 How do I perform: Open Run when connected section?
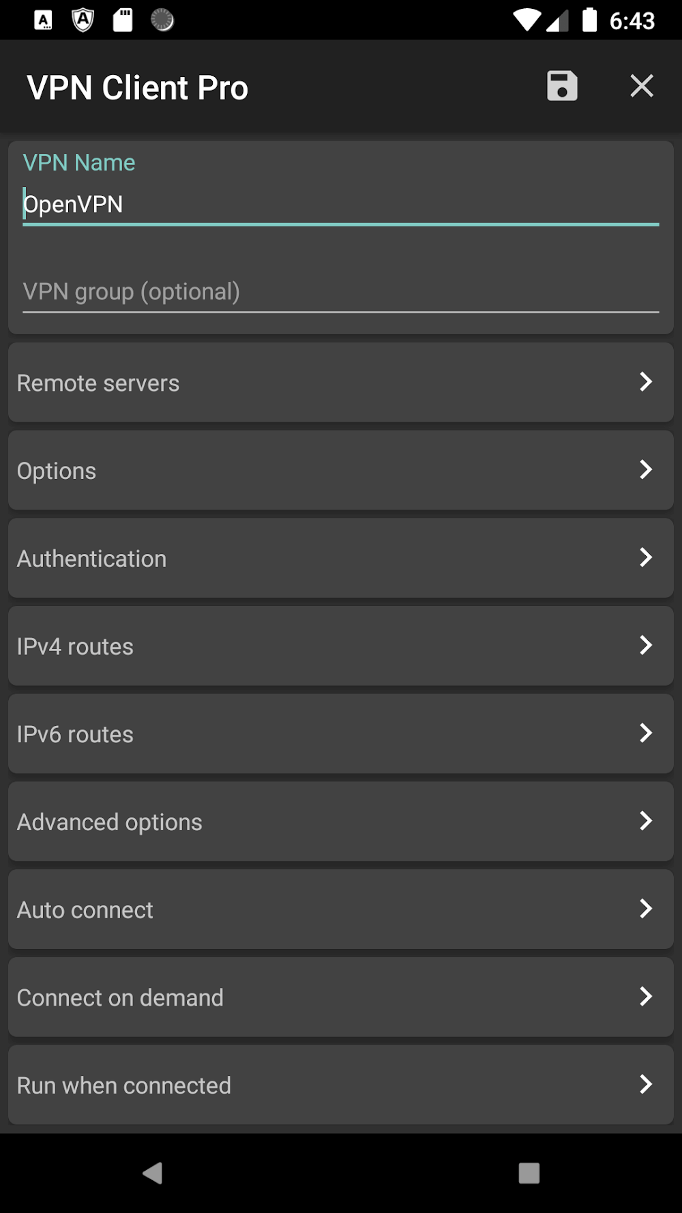tap(341, 1085)
